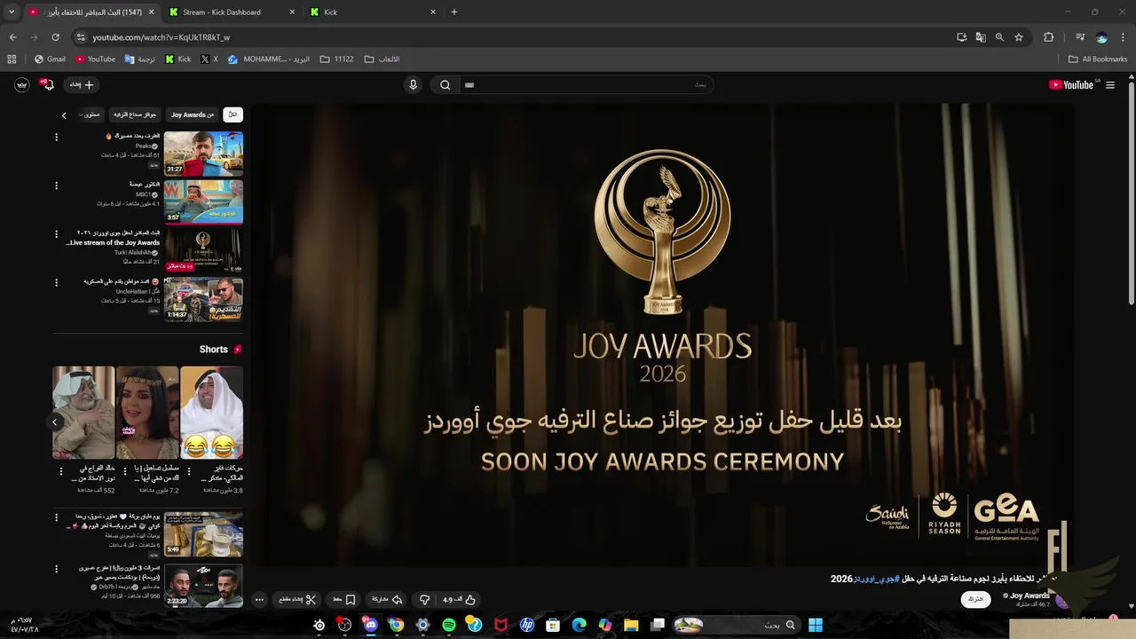The width and height of the screenshot is (1136, 639).
Task: Open options menu for MBC1 video
Action: (x=56, y=185)
